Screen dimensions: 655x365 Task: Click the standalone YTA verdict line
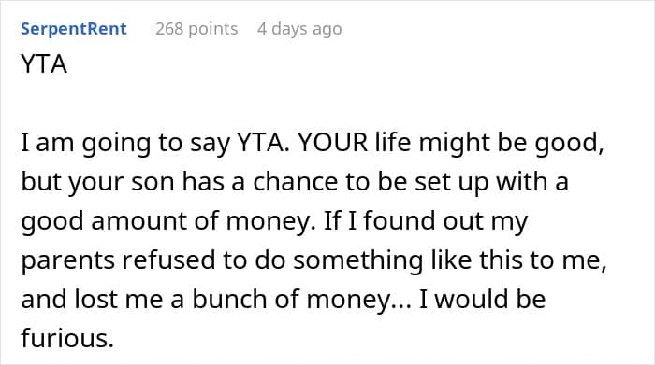point(44,64)
